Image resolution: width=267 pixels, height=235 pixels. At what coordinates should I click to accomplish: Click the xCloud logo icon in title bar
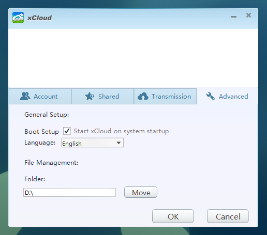(x=18, y=18)
